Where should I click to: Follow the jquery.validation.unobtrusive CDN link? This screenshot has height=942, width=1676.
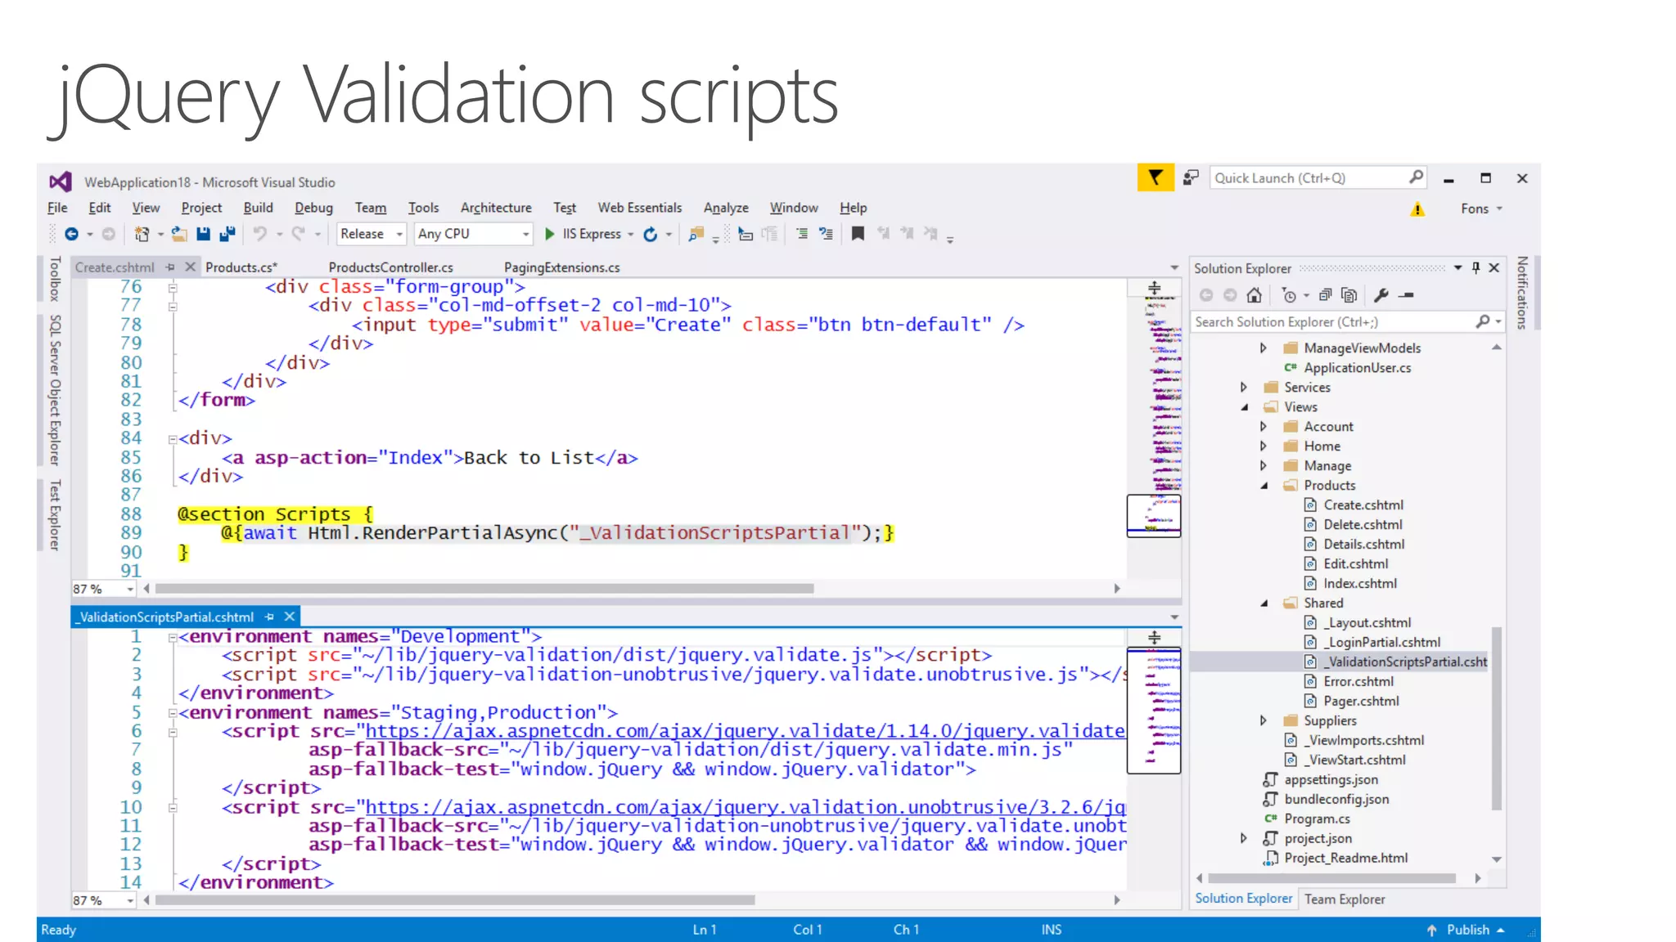tap(745, 808)
